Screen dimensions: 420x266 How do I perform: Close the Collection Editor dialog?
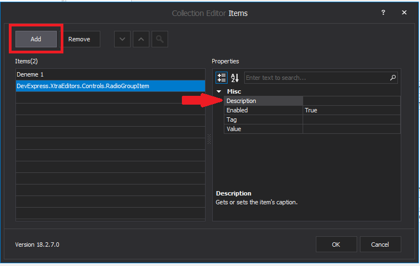coord(404,13)
